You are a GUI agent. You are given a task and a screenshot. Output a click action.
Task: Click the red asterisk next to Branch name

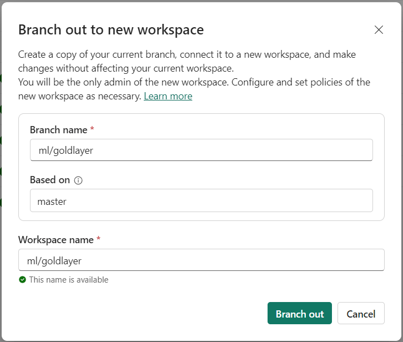point(92,130)
